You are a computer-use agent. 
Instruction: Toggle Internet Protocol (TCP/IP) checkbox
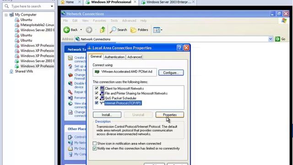97,103
